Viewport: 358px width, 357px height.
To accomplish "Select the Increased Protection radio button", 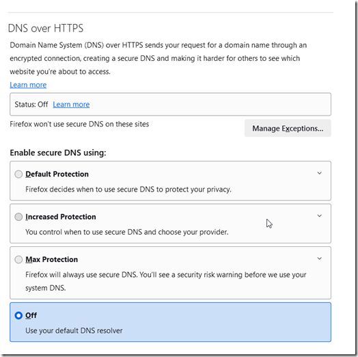I will 18,217.
